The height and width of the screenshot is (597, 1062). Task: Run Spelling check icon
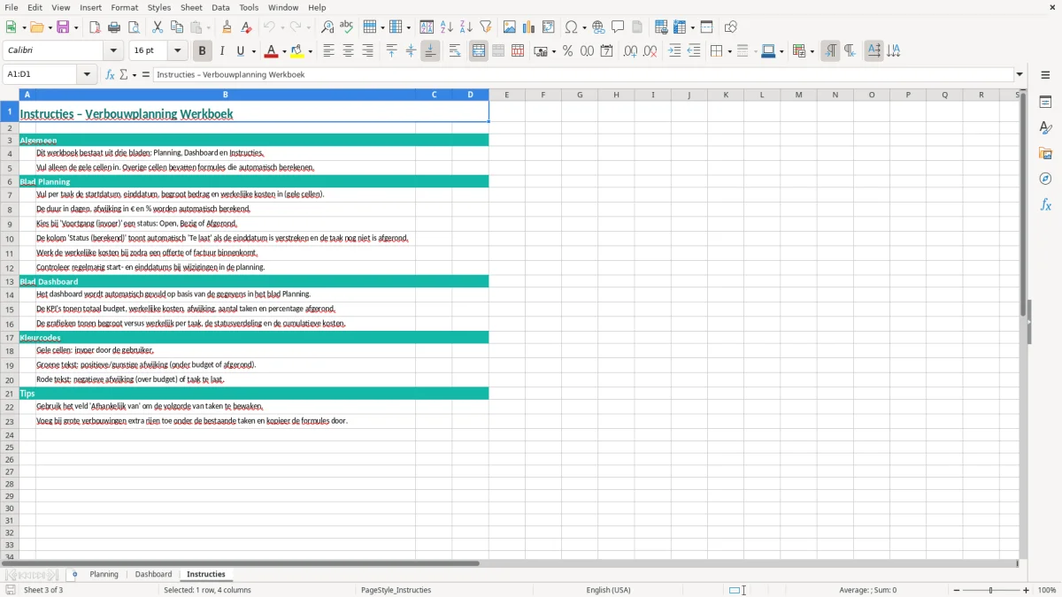point(347,27)
